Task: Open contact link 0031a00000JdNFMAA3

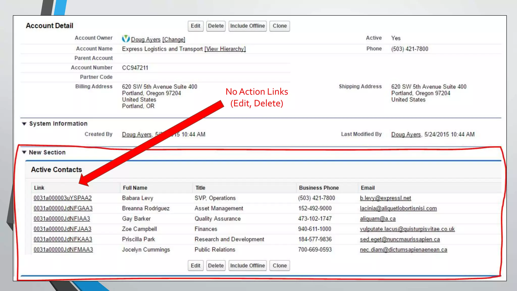Action: [x=63, y=250]
